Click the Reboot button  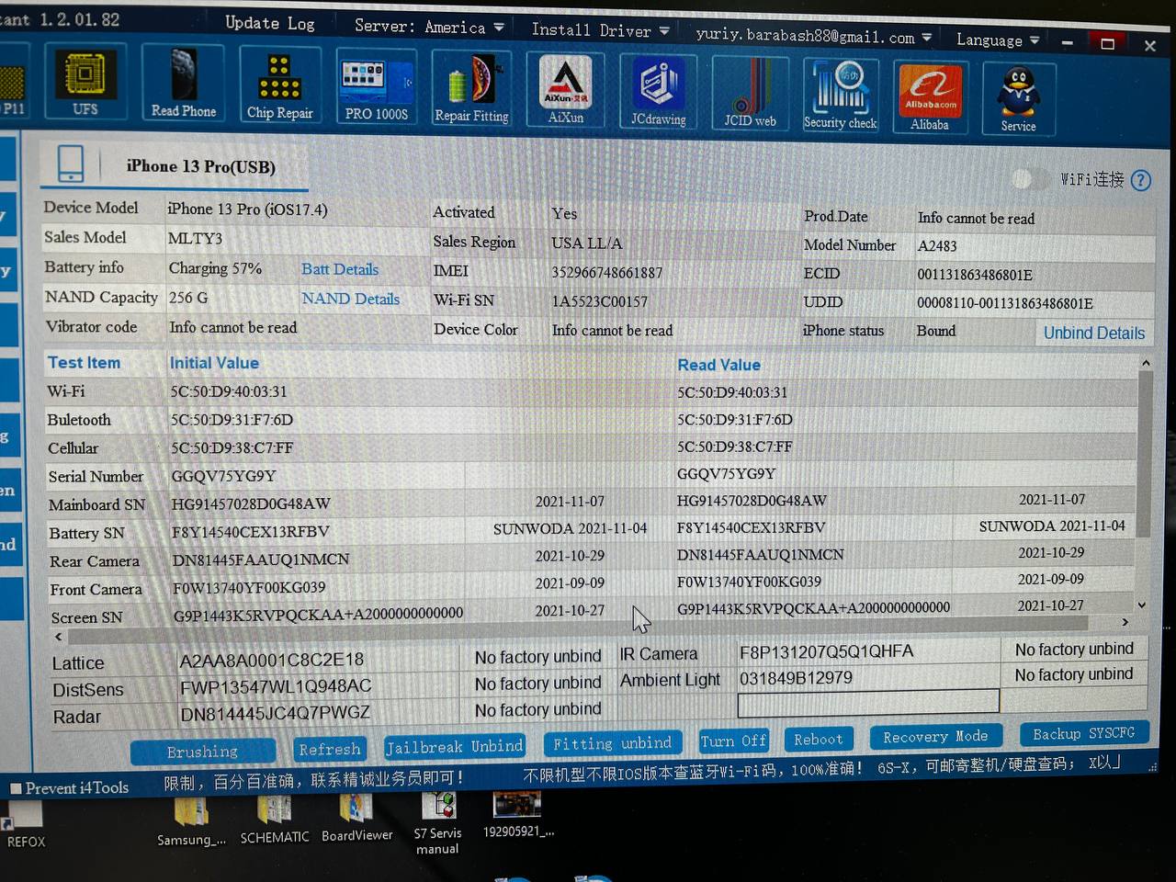[818, 740]
